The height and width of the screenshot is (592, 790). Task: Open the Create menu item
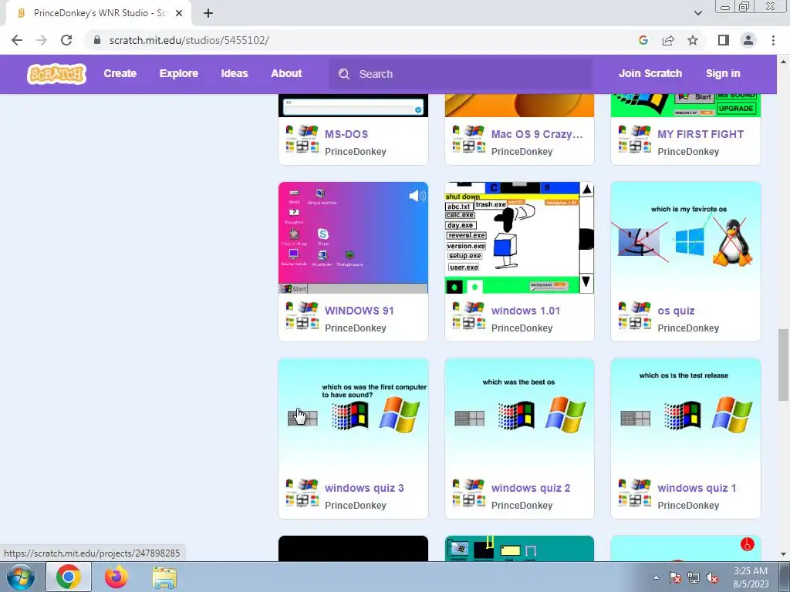click(120, 73)
